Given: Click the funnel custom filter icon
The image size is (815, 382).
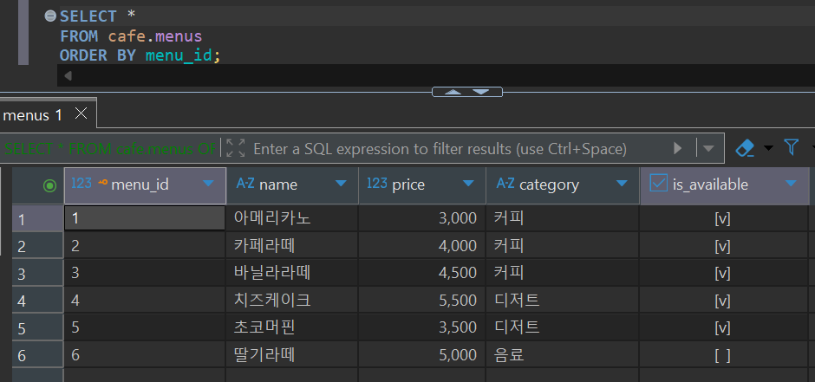Looking at the screenshot, I should [791, 147].
